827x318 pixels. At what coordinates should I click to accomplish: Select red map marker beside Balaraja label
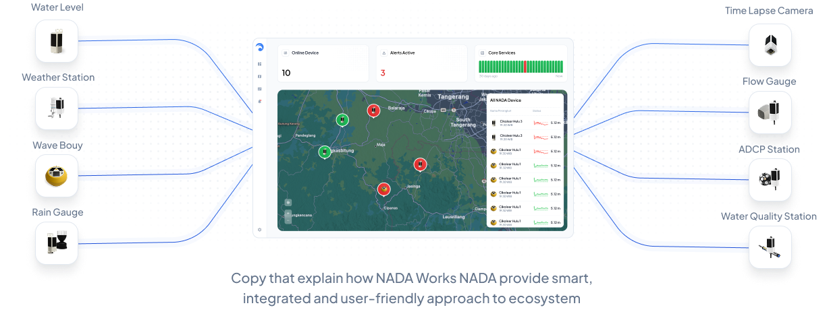[x=373, y=111]
